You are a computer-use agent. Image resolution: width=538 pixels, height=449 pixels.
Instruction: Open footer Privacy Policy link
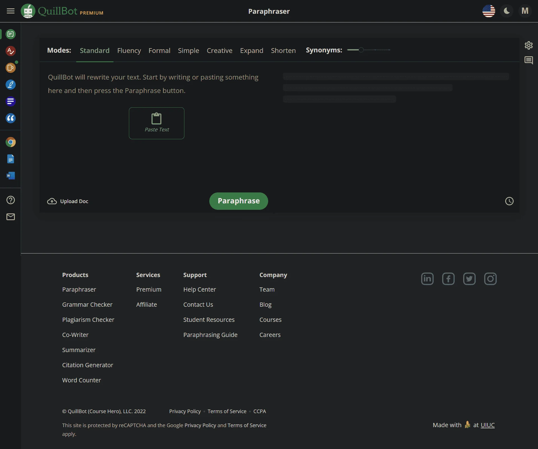(x=185, y=411)
